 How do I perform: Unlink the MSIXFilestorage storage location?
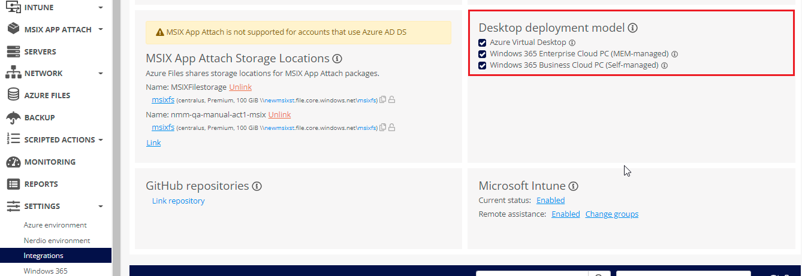pyautogui.click(x=240, y=87)
